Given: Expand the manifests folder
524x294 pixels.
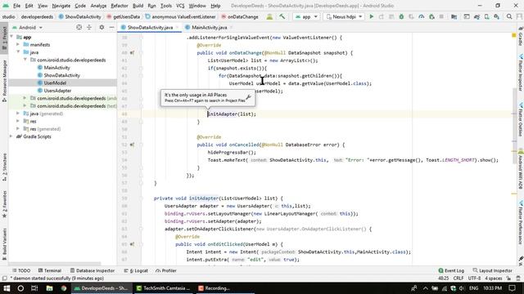Looking at the screenshot, I should coord(18,45).
